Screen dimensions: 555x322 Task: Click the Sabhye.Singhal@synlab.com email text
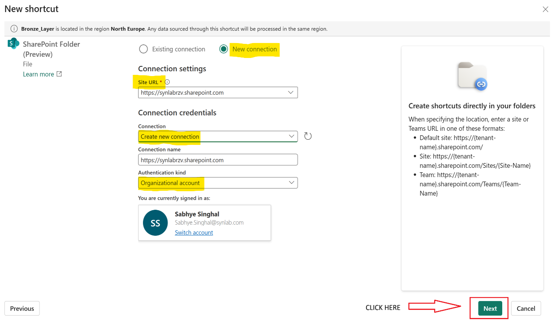209,223
